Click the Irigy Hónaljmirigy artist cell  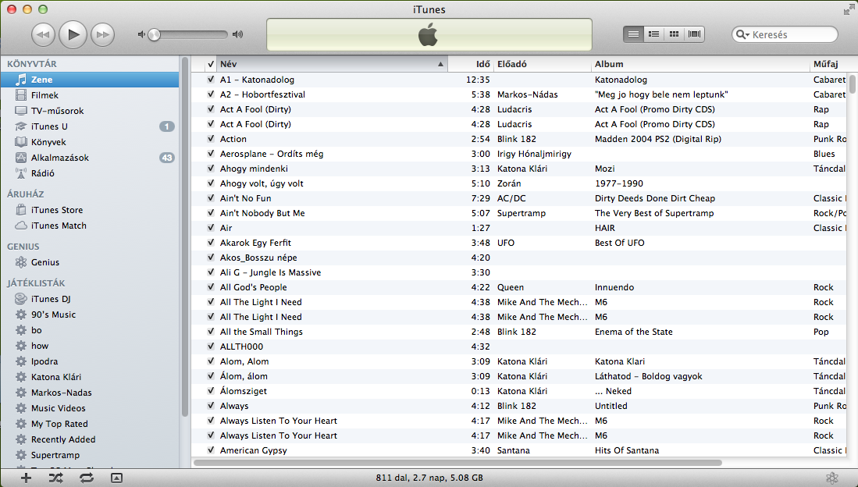(x=534, y=154)
